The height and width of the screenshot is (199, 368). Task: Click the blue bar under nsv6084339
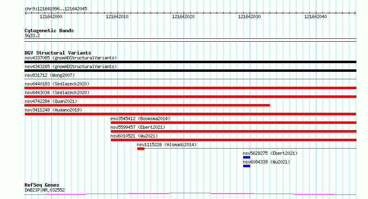[246, 166]
